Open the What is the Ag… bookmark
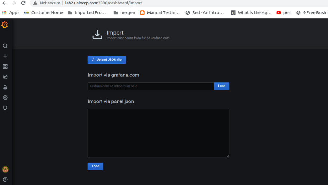This screenshot has height=185, width=328. (251, 12)
